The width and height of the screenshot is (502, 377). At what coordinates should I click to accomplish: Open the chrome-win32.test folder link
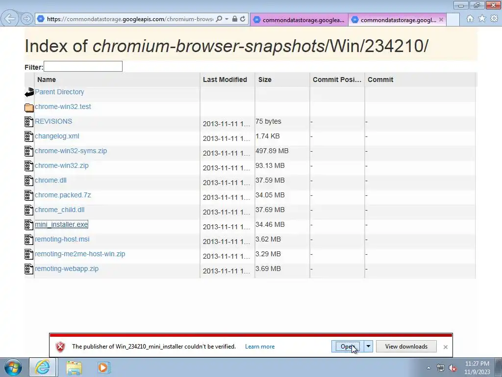click(63, 107)
